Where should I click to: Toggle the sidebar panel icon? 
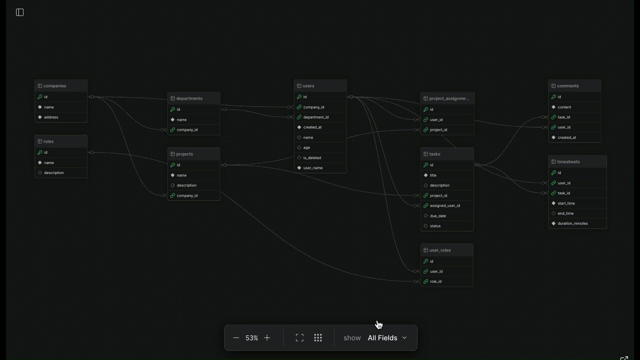coord(20,12)
